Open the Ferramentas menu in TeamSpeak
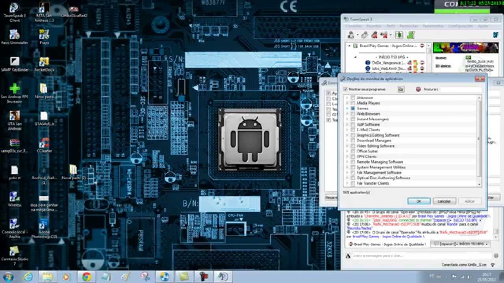Viewport: 504px width, 283px height. pyautogui.click(x=433, y=26)
